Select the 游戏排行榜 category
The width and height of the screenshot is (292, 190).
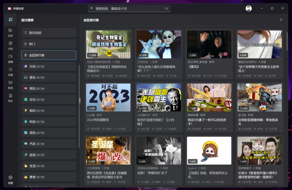(x=48, y=99)
